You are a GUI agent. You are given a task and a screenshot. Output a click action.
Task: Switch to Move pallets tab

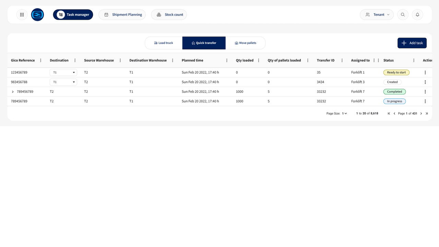[246, 43]
